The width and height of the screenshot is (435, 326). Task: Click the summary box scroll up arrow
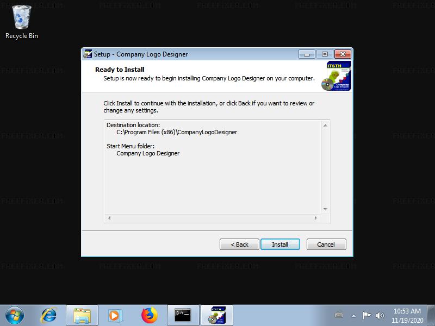click(325, 126)
